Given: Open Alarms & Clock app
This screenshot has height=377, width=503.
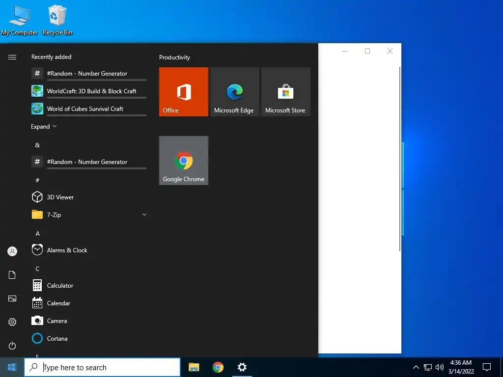Looking at the screenshot, I should pos(89,250).
